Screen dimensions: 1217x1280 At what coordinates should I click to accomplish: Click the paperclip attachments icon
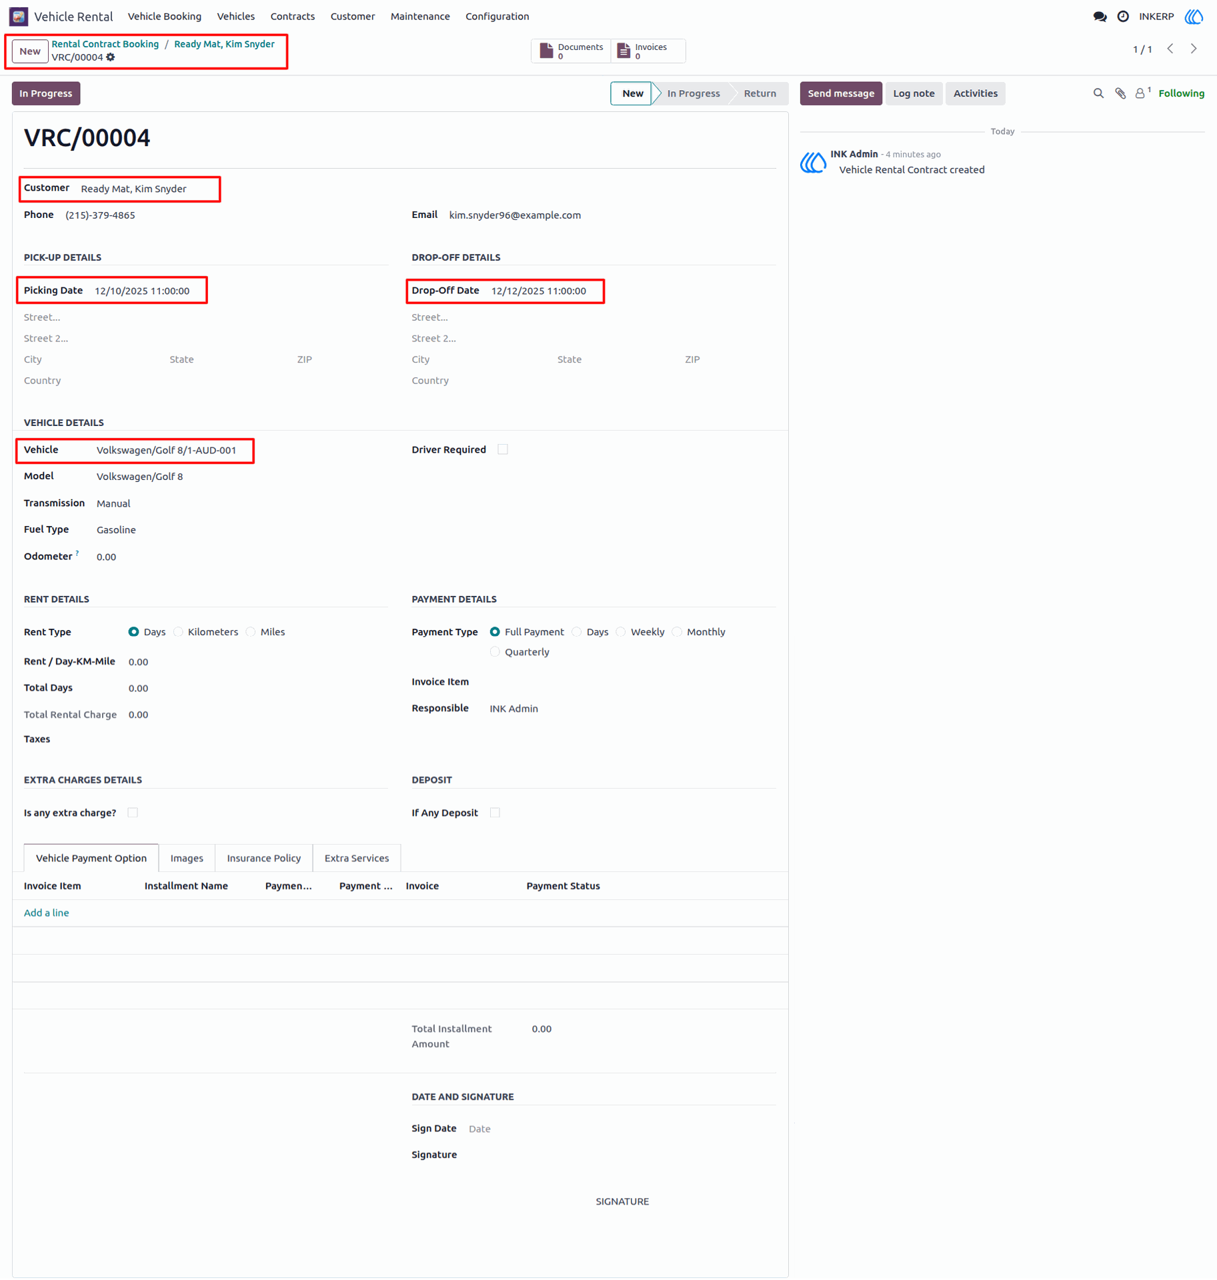(1120, 93)
